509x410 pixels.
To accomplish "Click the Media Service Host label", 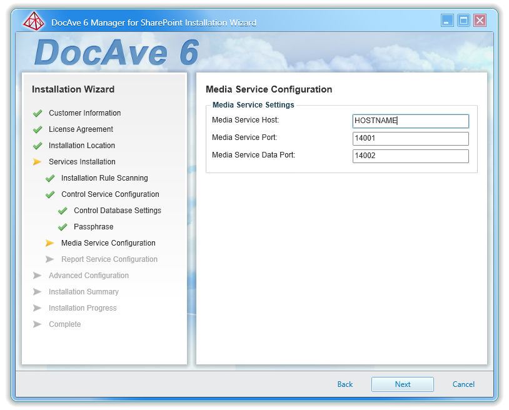I will (x=245, y=120).
